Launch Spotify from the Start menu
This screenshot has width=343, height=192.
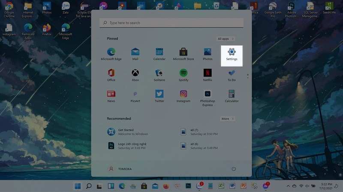coord(184,75)
